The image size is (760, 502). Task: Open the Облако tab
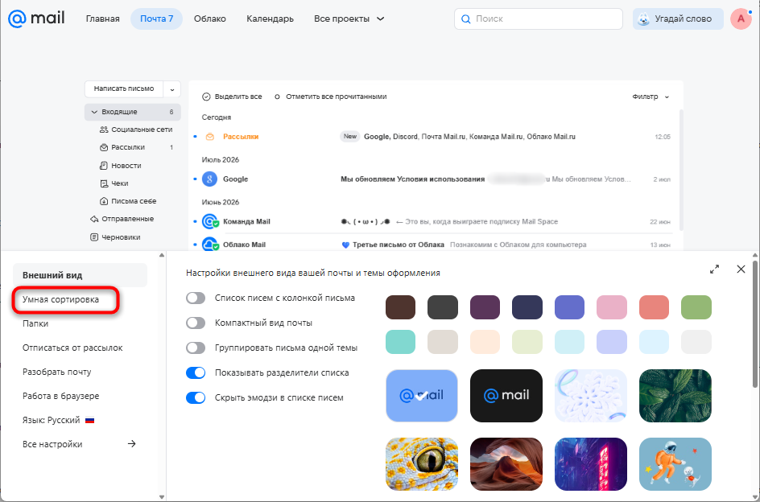click(x=210, y=19)
